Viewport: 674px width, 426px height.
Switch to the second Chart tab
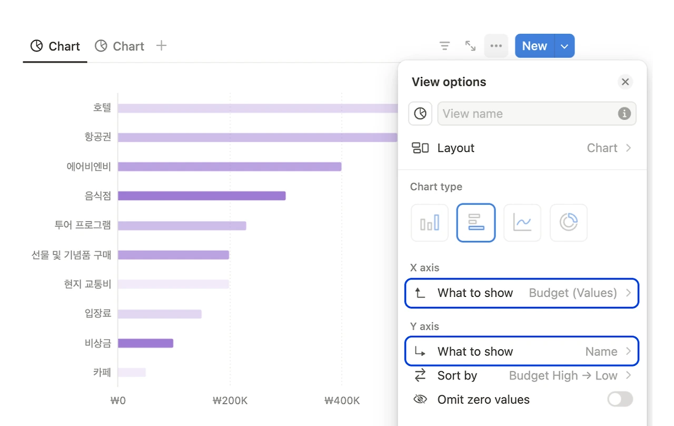coord(120,46)
